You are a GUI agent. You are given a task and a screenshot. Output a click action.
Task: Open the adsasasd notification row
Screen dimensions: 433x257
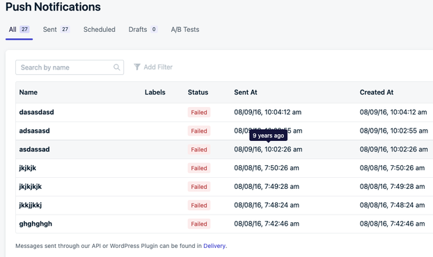tap(224, 131)
